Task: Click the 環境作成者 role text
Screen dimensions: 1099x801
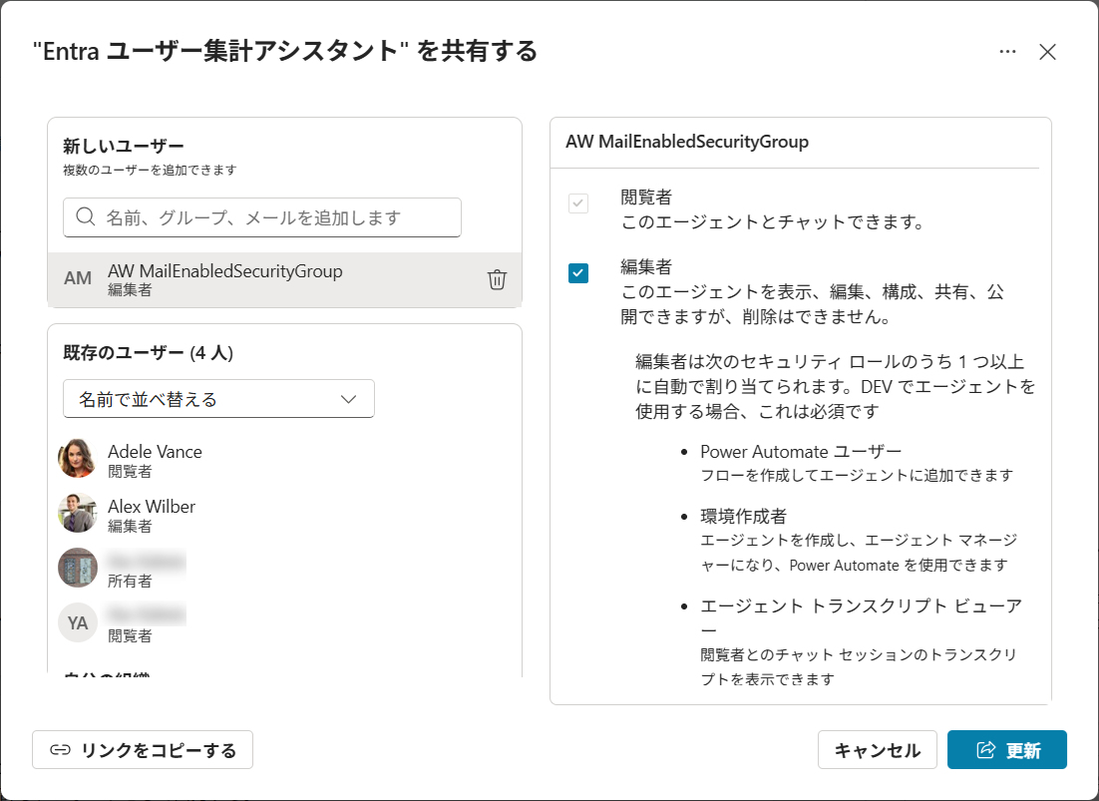Action: pyautogui.click(x=743, y=517)
